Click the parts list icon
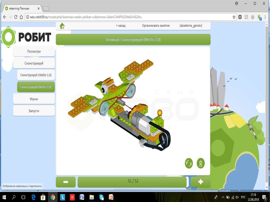Screen dimensions: 270x202 tap(201, 163)
